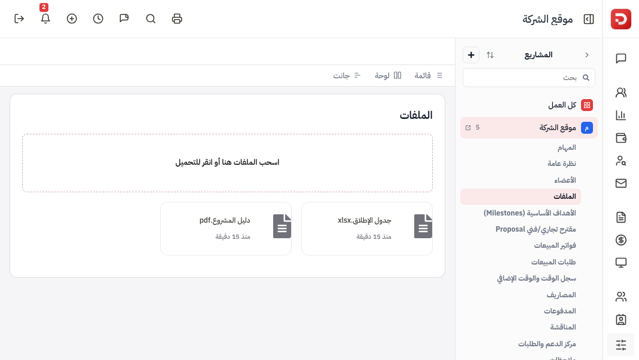Image resolution: width=639 pixels, height=360 pixels.
Task: Open the monitor screen icon
Action: pyautogui.click(x=620, y=263)
